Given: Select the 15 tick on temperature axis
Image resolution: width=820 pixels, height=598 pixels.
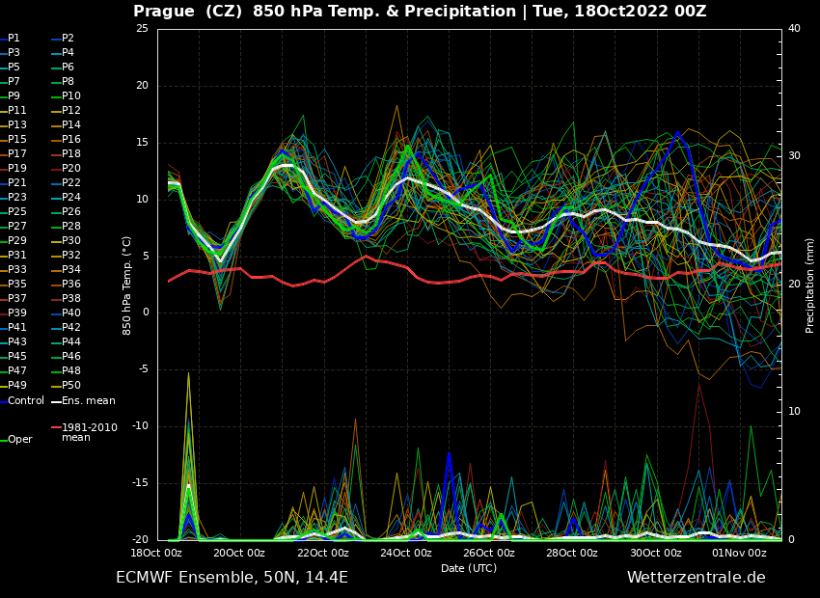Looking at the screenshot, I should (142, 143).
